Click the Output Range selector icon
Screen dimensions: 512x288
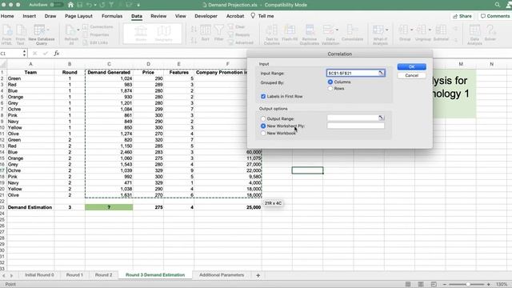[x=381, y=118]
